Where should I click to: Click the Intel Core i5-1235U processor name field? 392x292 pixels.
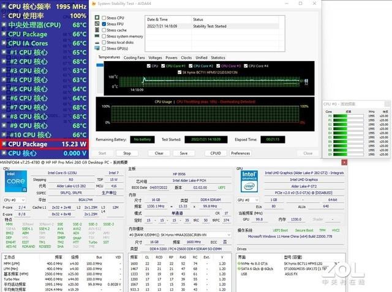point(62,173)
